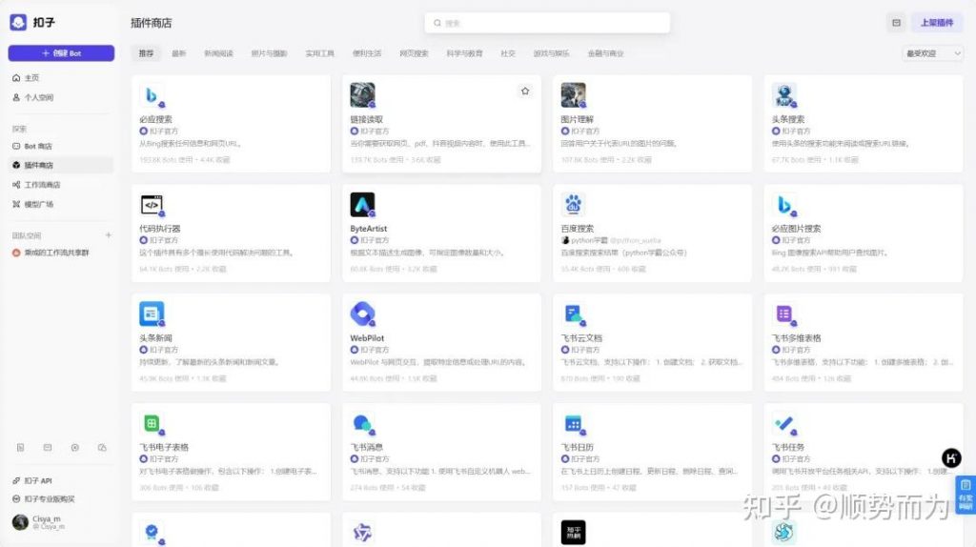
Task: Click the 头条新闻 plugin icon
Action: [152, 314]
